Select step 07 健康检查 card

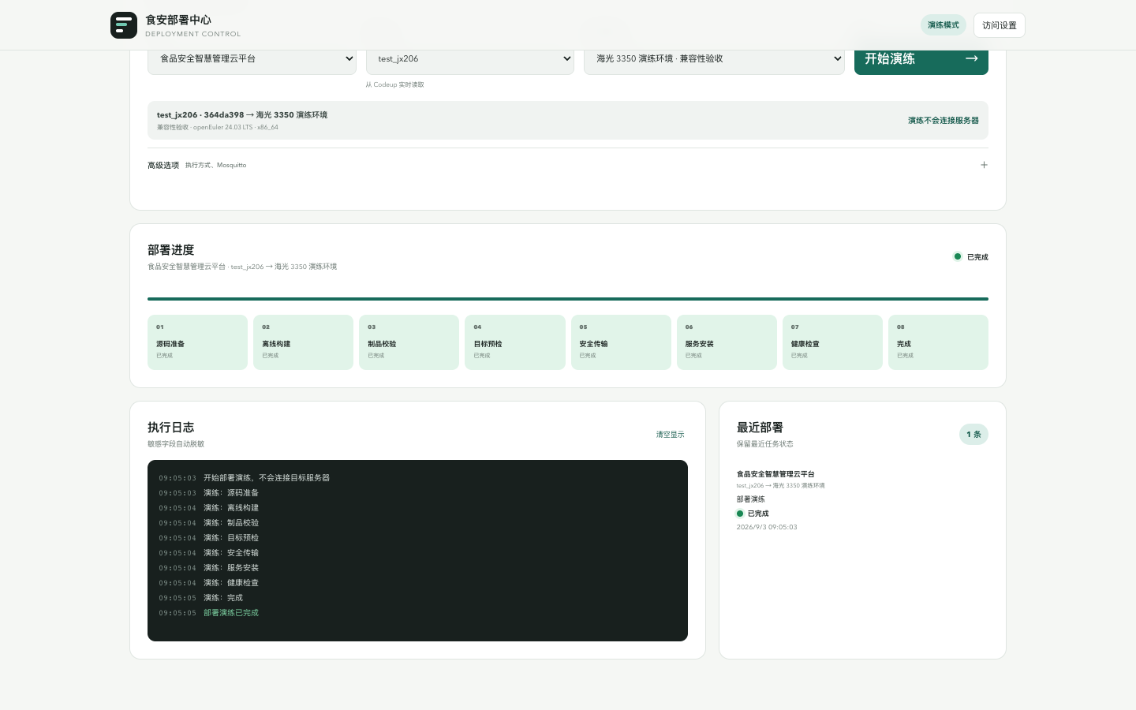[x=832, y=342]
